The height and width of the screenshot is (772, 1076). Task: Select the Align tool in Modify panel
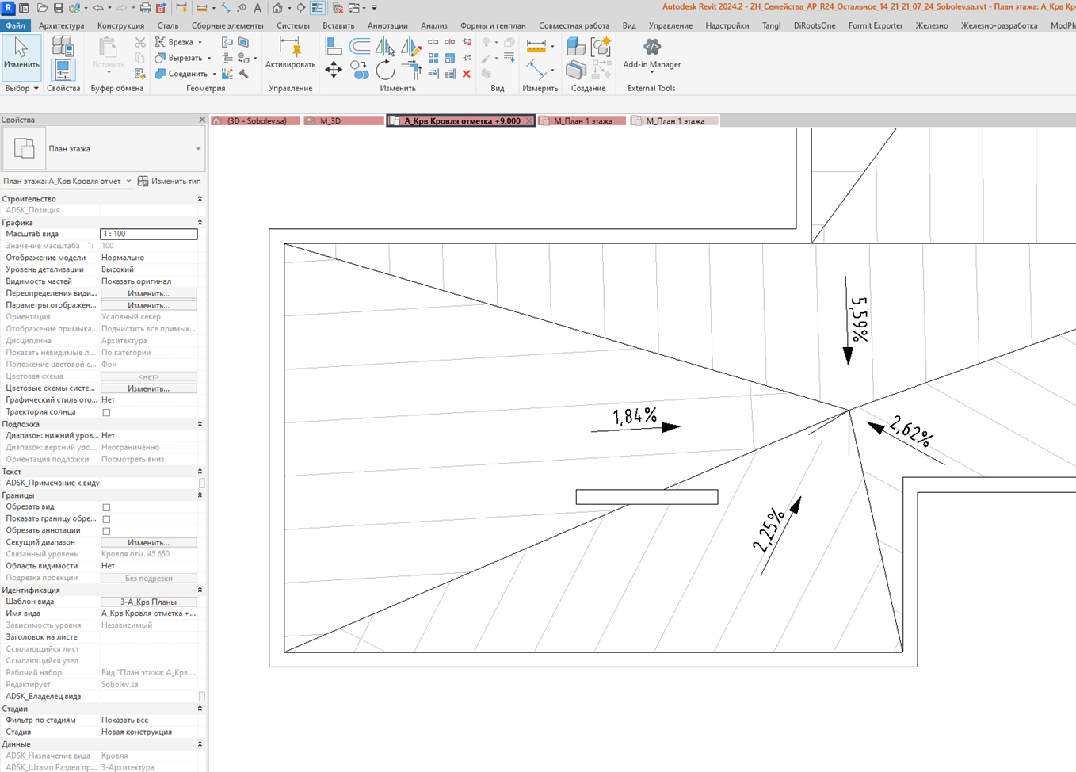334,47
